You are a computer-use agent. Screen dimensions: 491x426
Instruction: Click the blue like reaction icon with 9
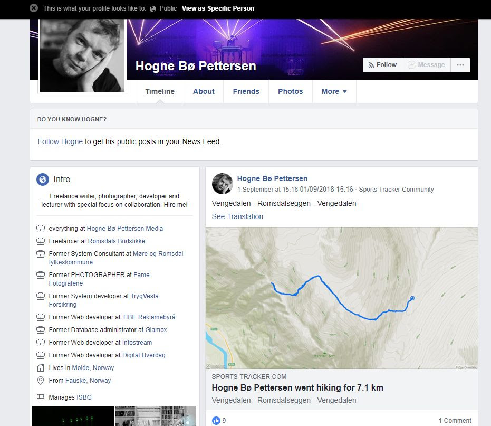click(216, 421)
